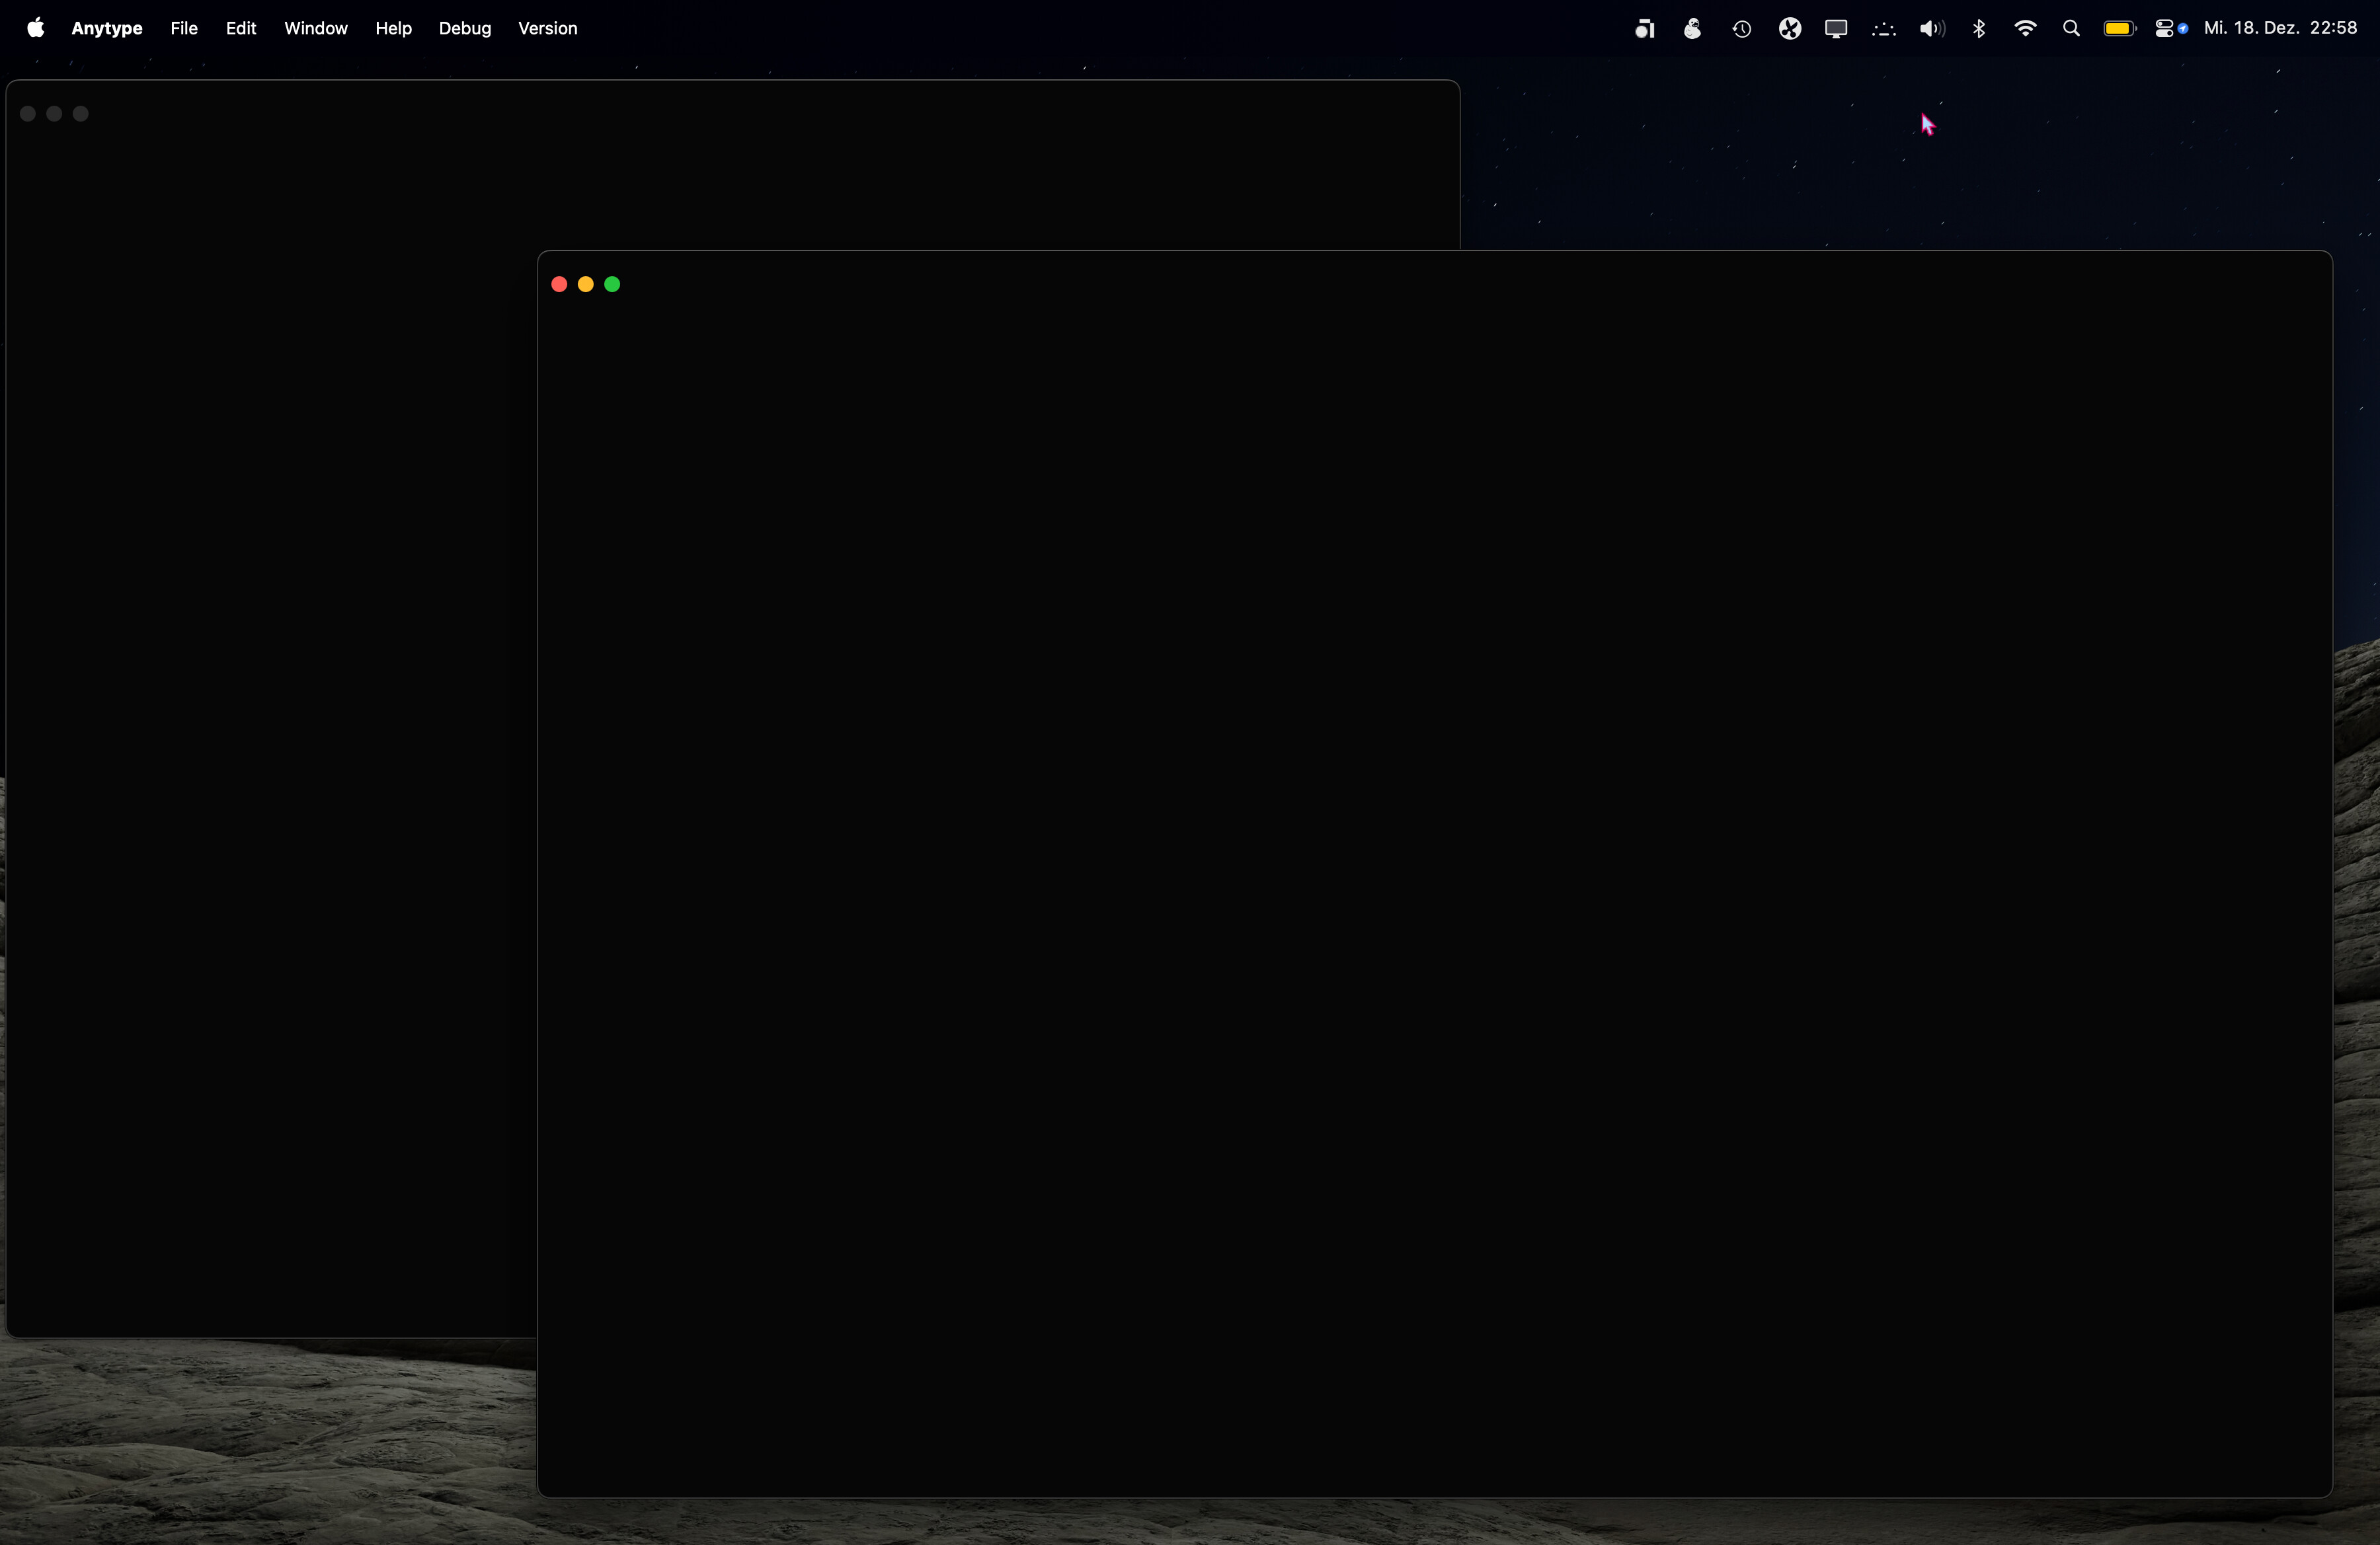Open the File menu

tap(184, 28)
